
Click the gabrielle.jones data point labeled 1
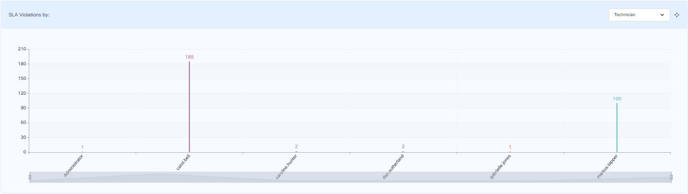(x=510, y=151)
